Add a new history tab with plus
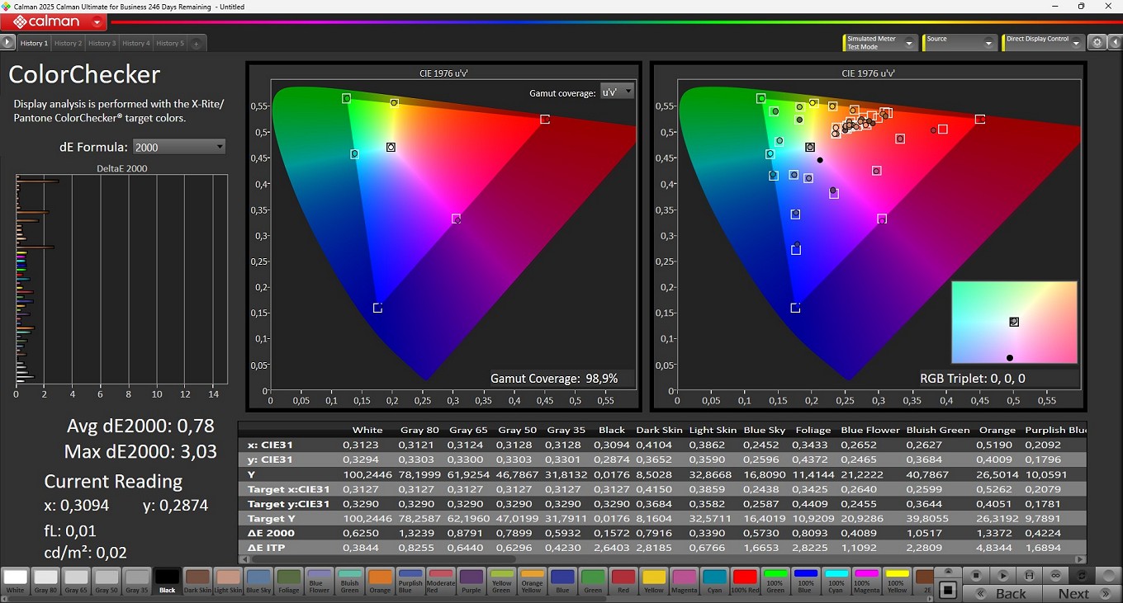This screenshot has height=603, width=1123. pyautogui.click(x=196, y=43)
